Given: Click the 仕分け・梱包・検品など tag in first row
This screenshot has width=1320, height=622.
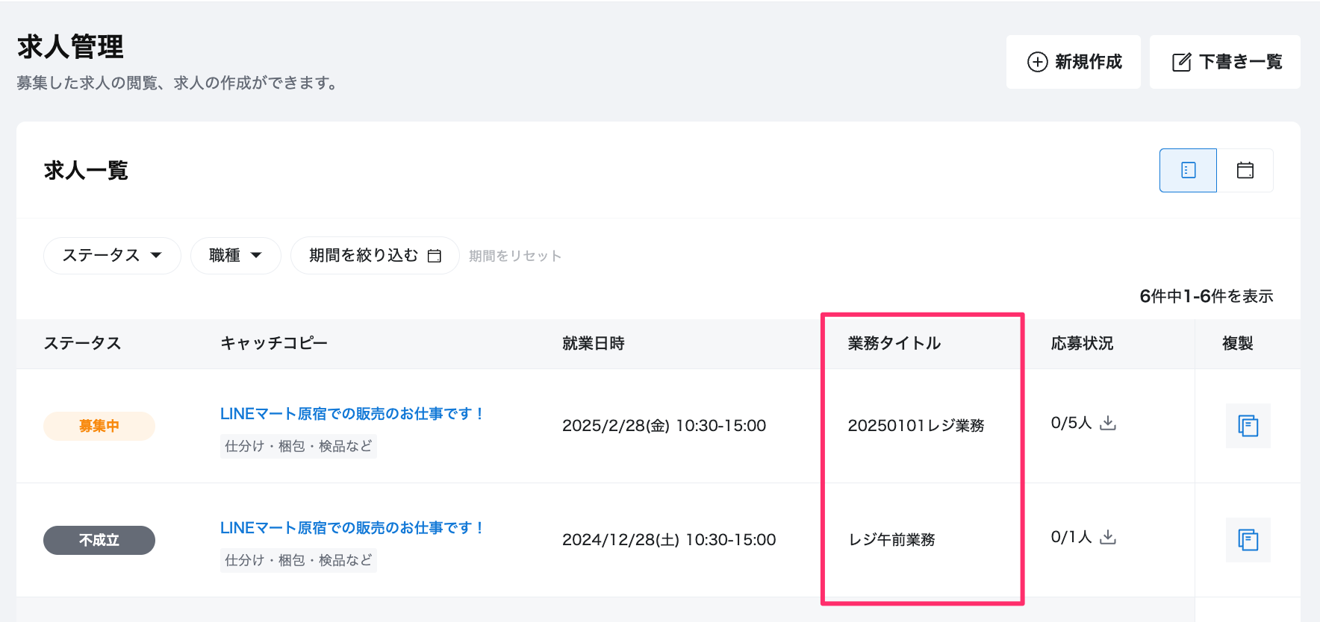Looking at the screenshot, I should [x=298, y=446].
